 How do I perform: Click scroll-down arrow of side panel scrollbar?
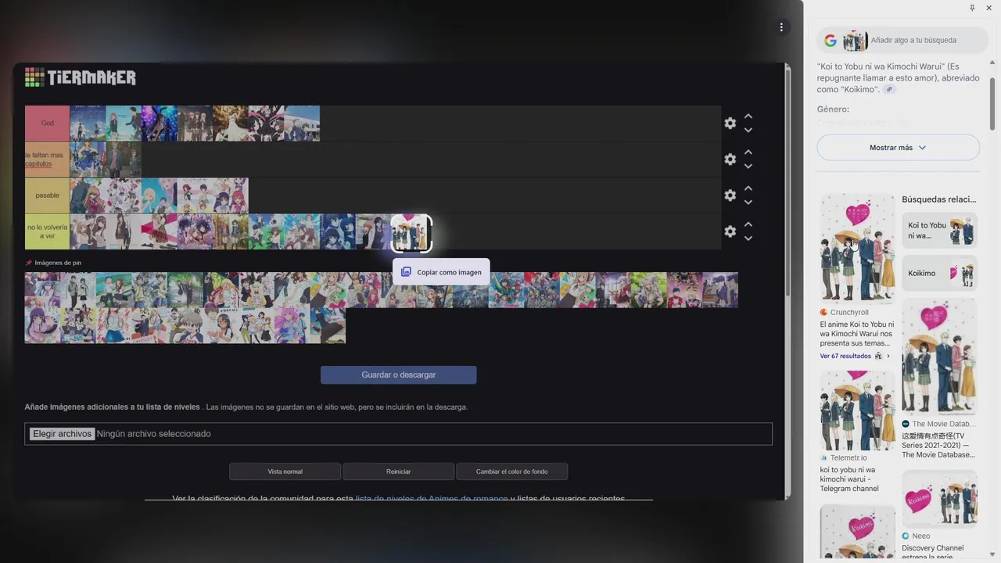[x=992, y=554]
